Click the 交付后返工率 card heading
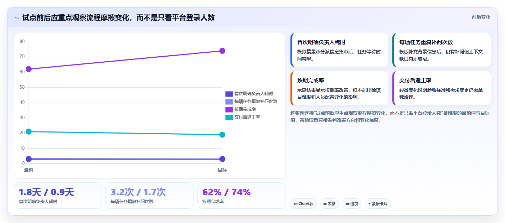 click(415, 80)
